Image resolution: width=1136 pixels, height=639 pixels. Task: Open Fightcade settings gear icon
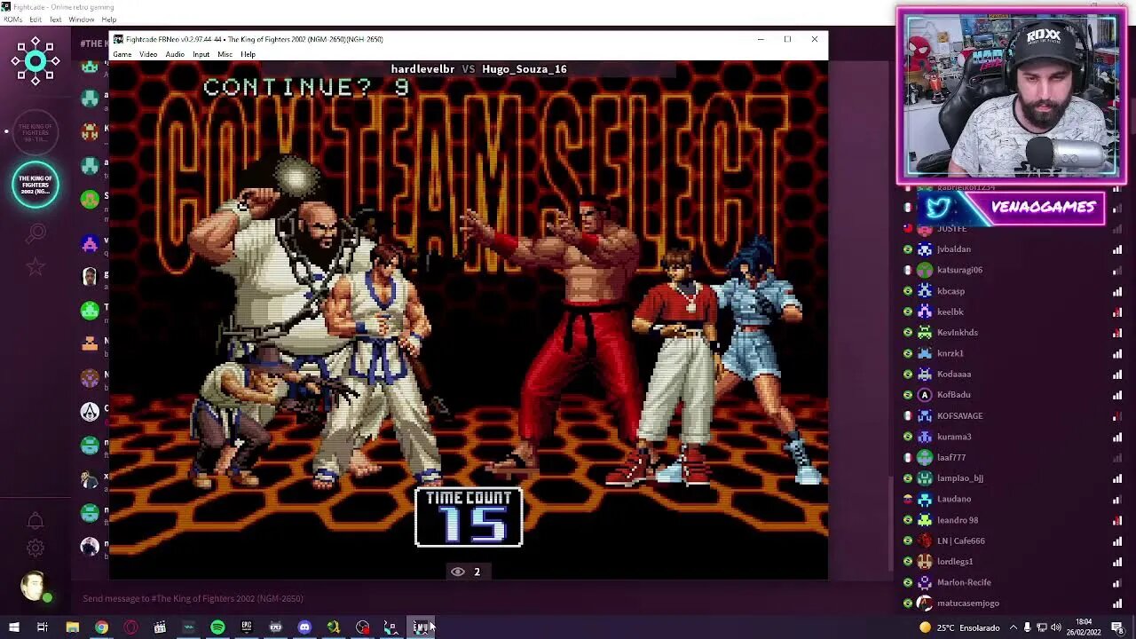35,548
